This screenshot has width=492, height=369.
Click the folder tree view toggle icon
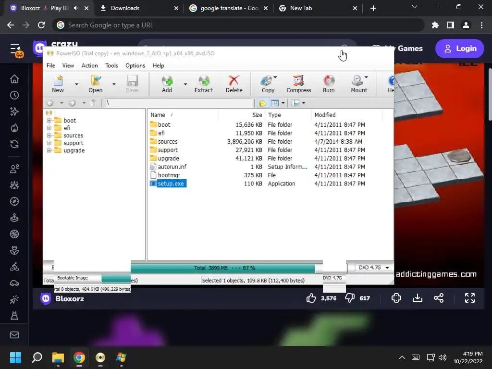[262, 103]
